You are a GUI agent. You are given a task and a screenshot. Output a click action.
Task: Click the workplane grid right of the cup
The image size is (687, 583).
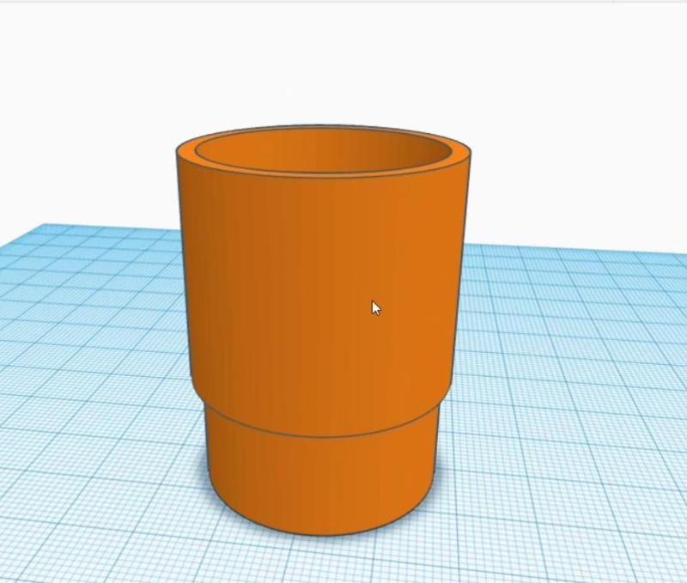558,343
